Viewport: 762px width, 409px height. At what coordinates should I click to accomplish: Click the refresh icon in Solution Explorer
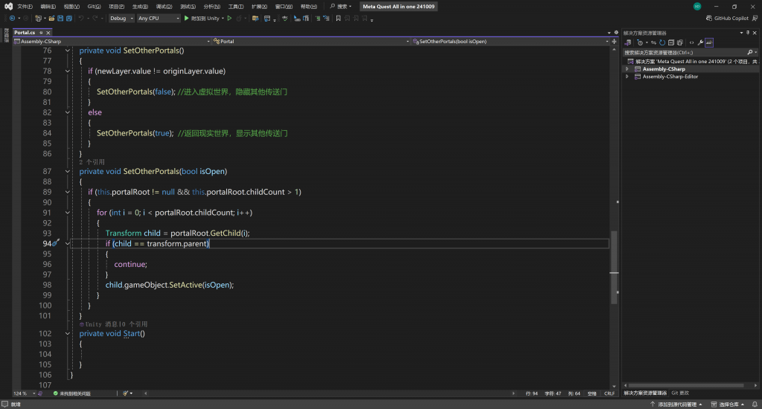(662, 42)
